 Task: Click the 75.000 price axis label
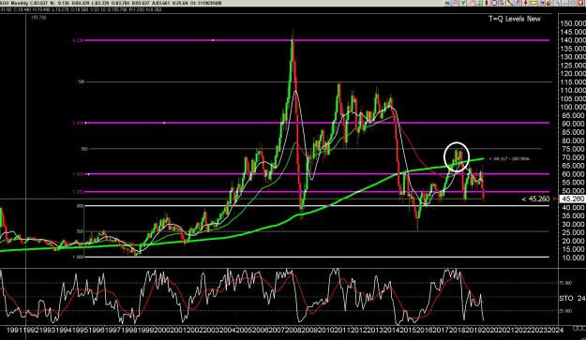(573, 149)
